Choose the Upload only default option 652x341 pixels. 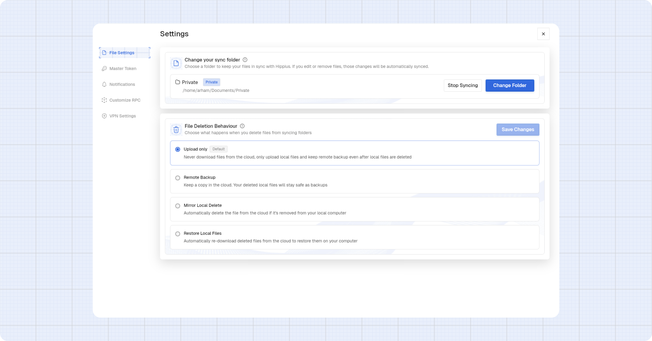(178, 149)
